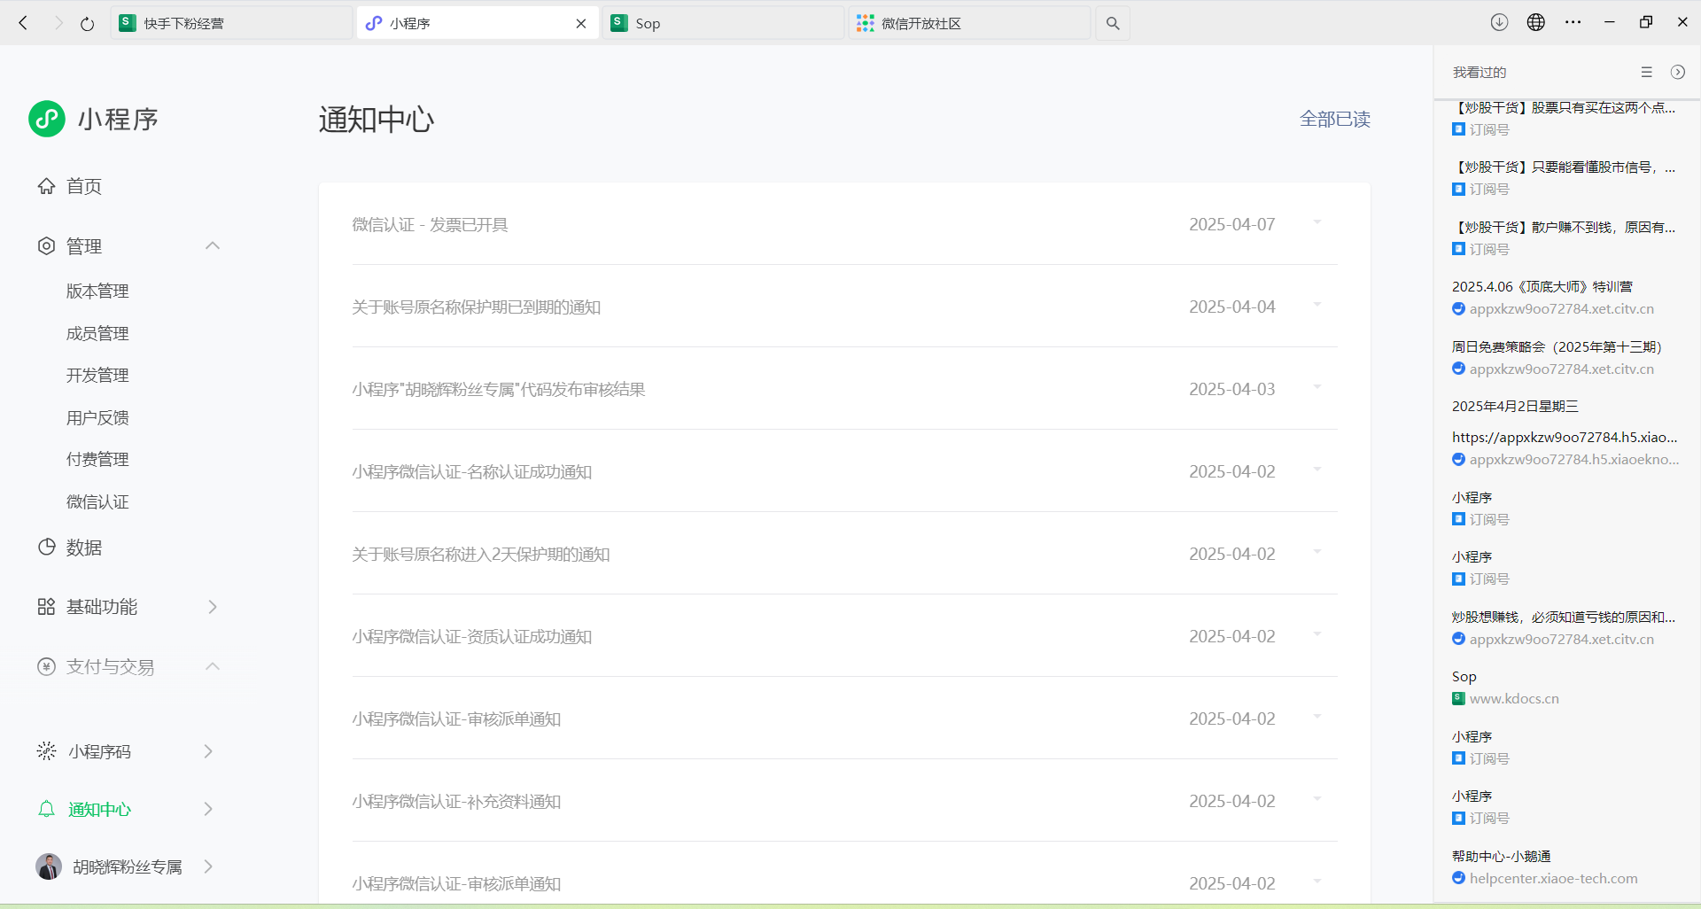Open history item 股票只有买在这两个点

[x=1564, y=108]
